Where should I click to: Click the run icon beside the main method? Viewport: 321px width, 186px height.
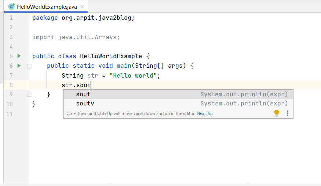pos(19,66)
